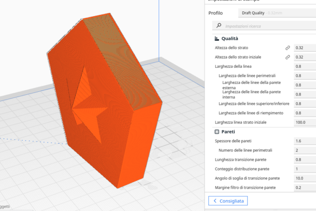Click Larghezza delle linee superiore/inferiore label
Viewport: 316px width, 211px height.
254,104
